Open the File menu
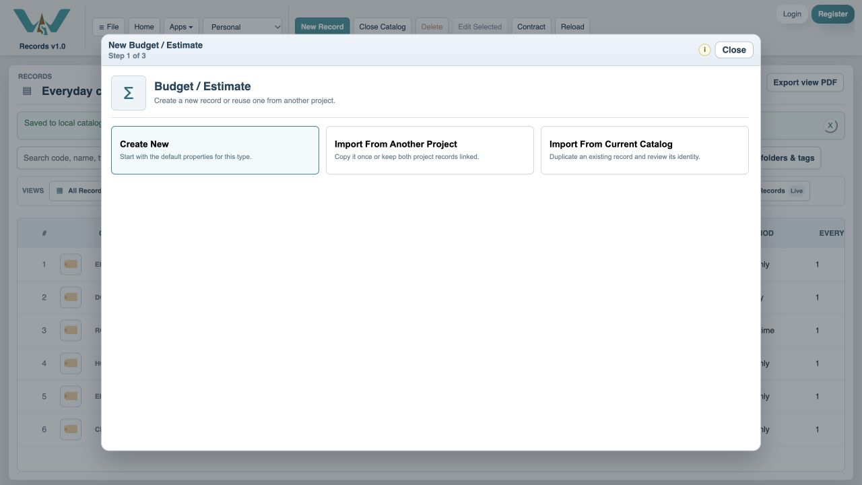The height and width of the screenshot is (485, 862). pyautogui.click(x=108, y=27)
